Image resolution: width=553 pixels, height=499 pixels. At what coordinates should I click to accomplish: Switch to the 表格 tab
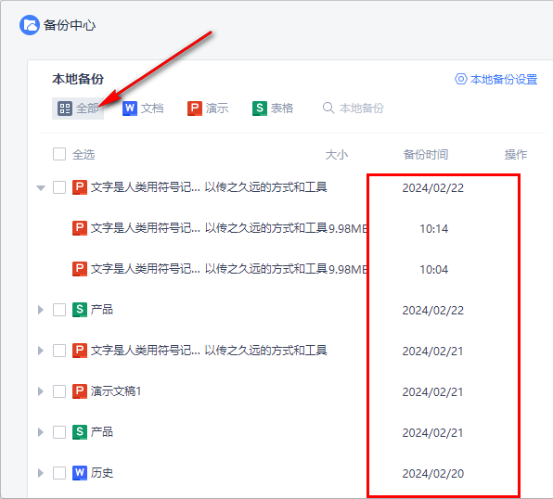pos(273,108)
